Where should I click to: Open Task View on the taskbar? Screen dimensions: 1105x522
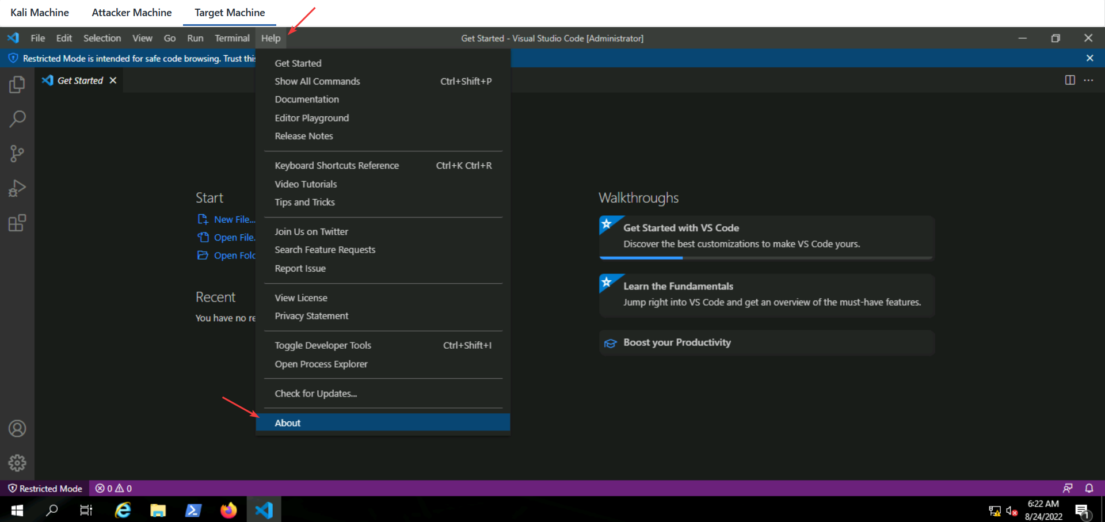coord(86,510)
